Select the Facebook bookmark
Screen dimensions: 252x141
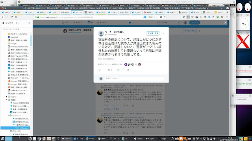[x=14, y=37]
